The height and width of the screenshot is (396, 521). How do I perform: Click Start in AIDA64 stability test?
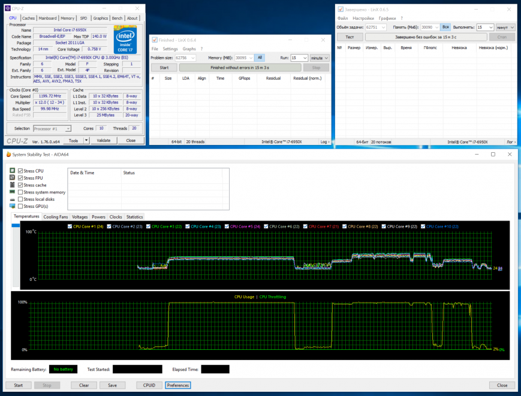click(18, 385)
